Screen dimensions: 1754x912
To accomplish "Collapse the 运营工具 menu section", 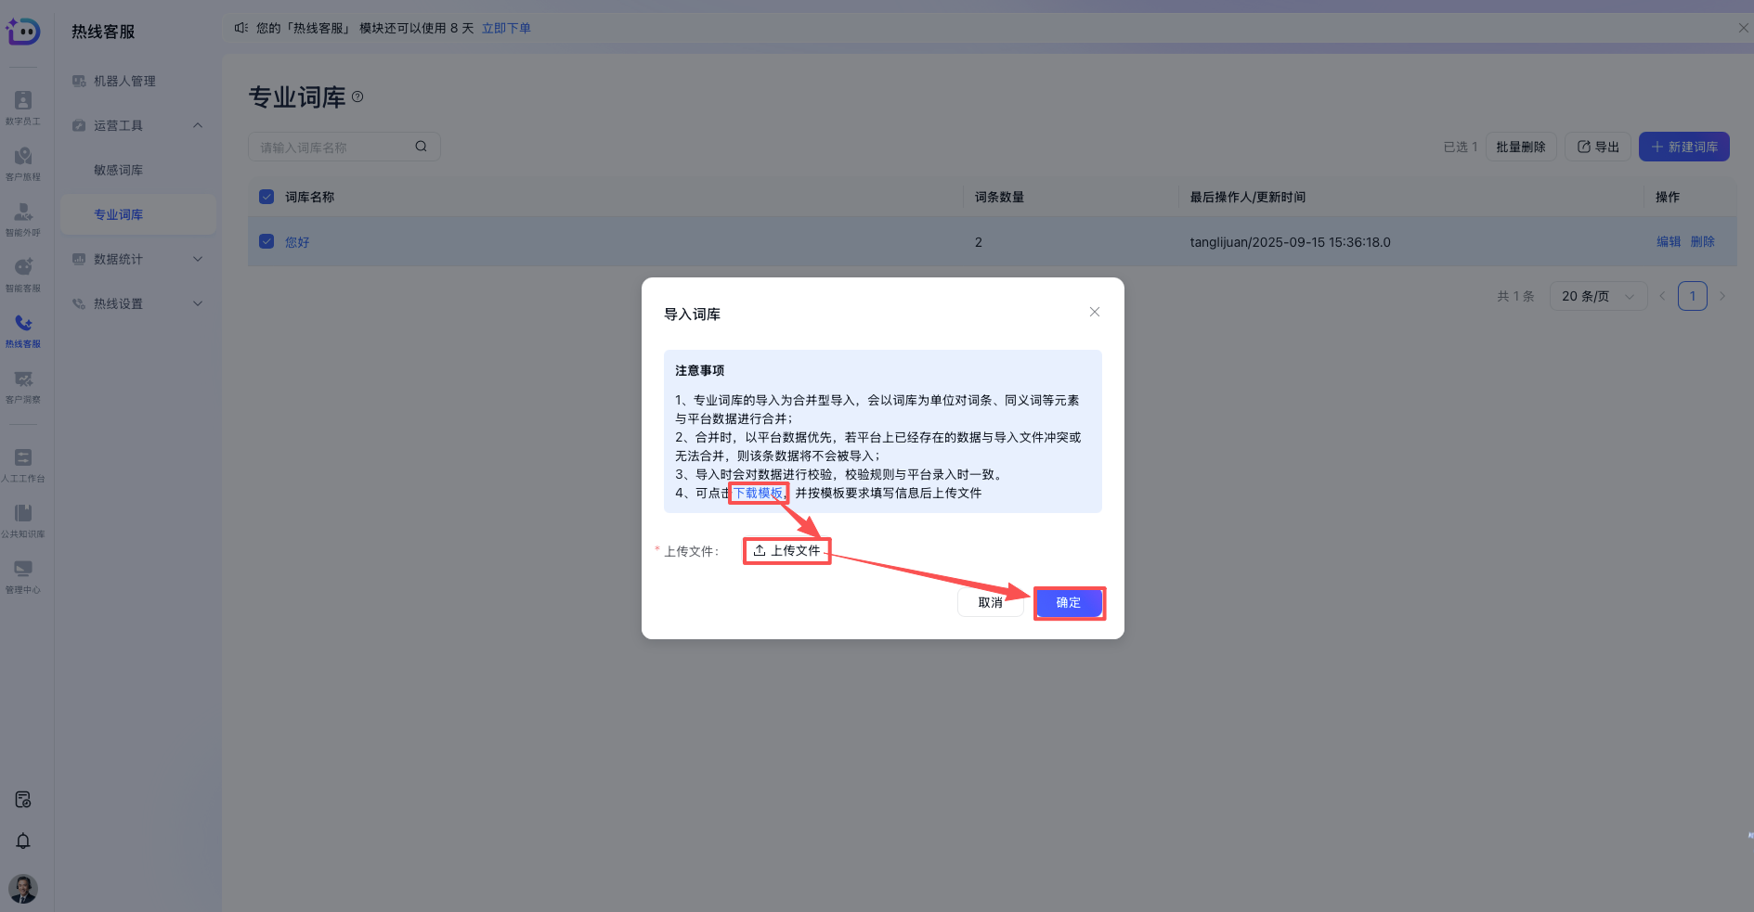I will (x=137, y=125).
